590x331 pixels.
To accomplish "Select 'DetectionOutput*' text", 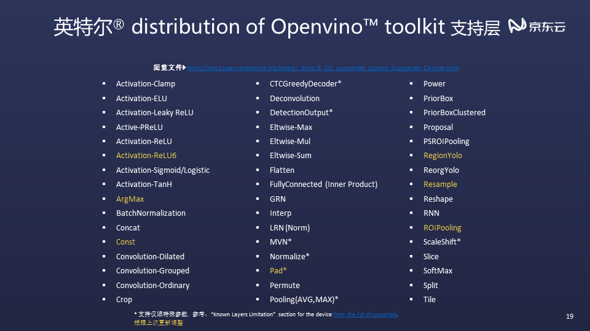I will (301, 113).
